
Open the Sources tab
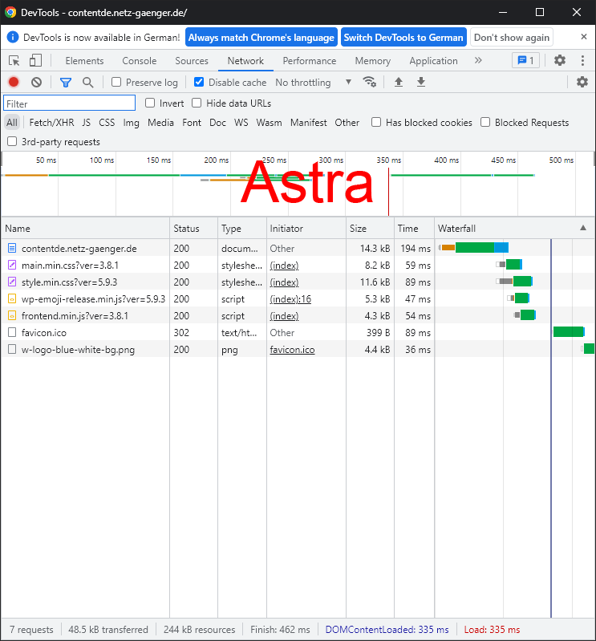click(x=192, y=61)
